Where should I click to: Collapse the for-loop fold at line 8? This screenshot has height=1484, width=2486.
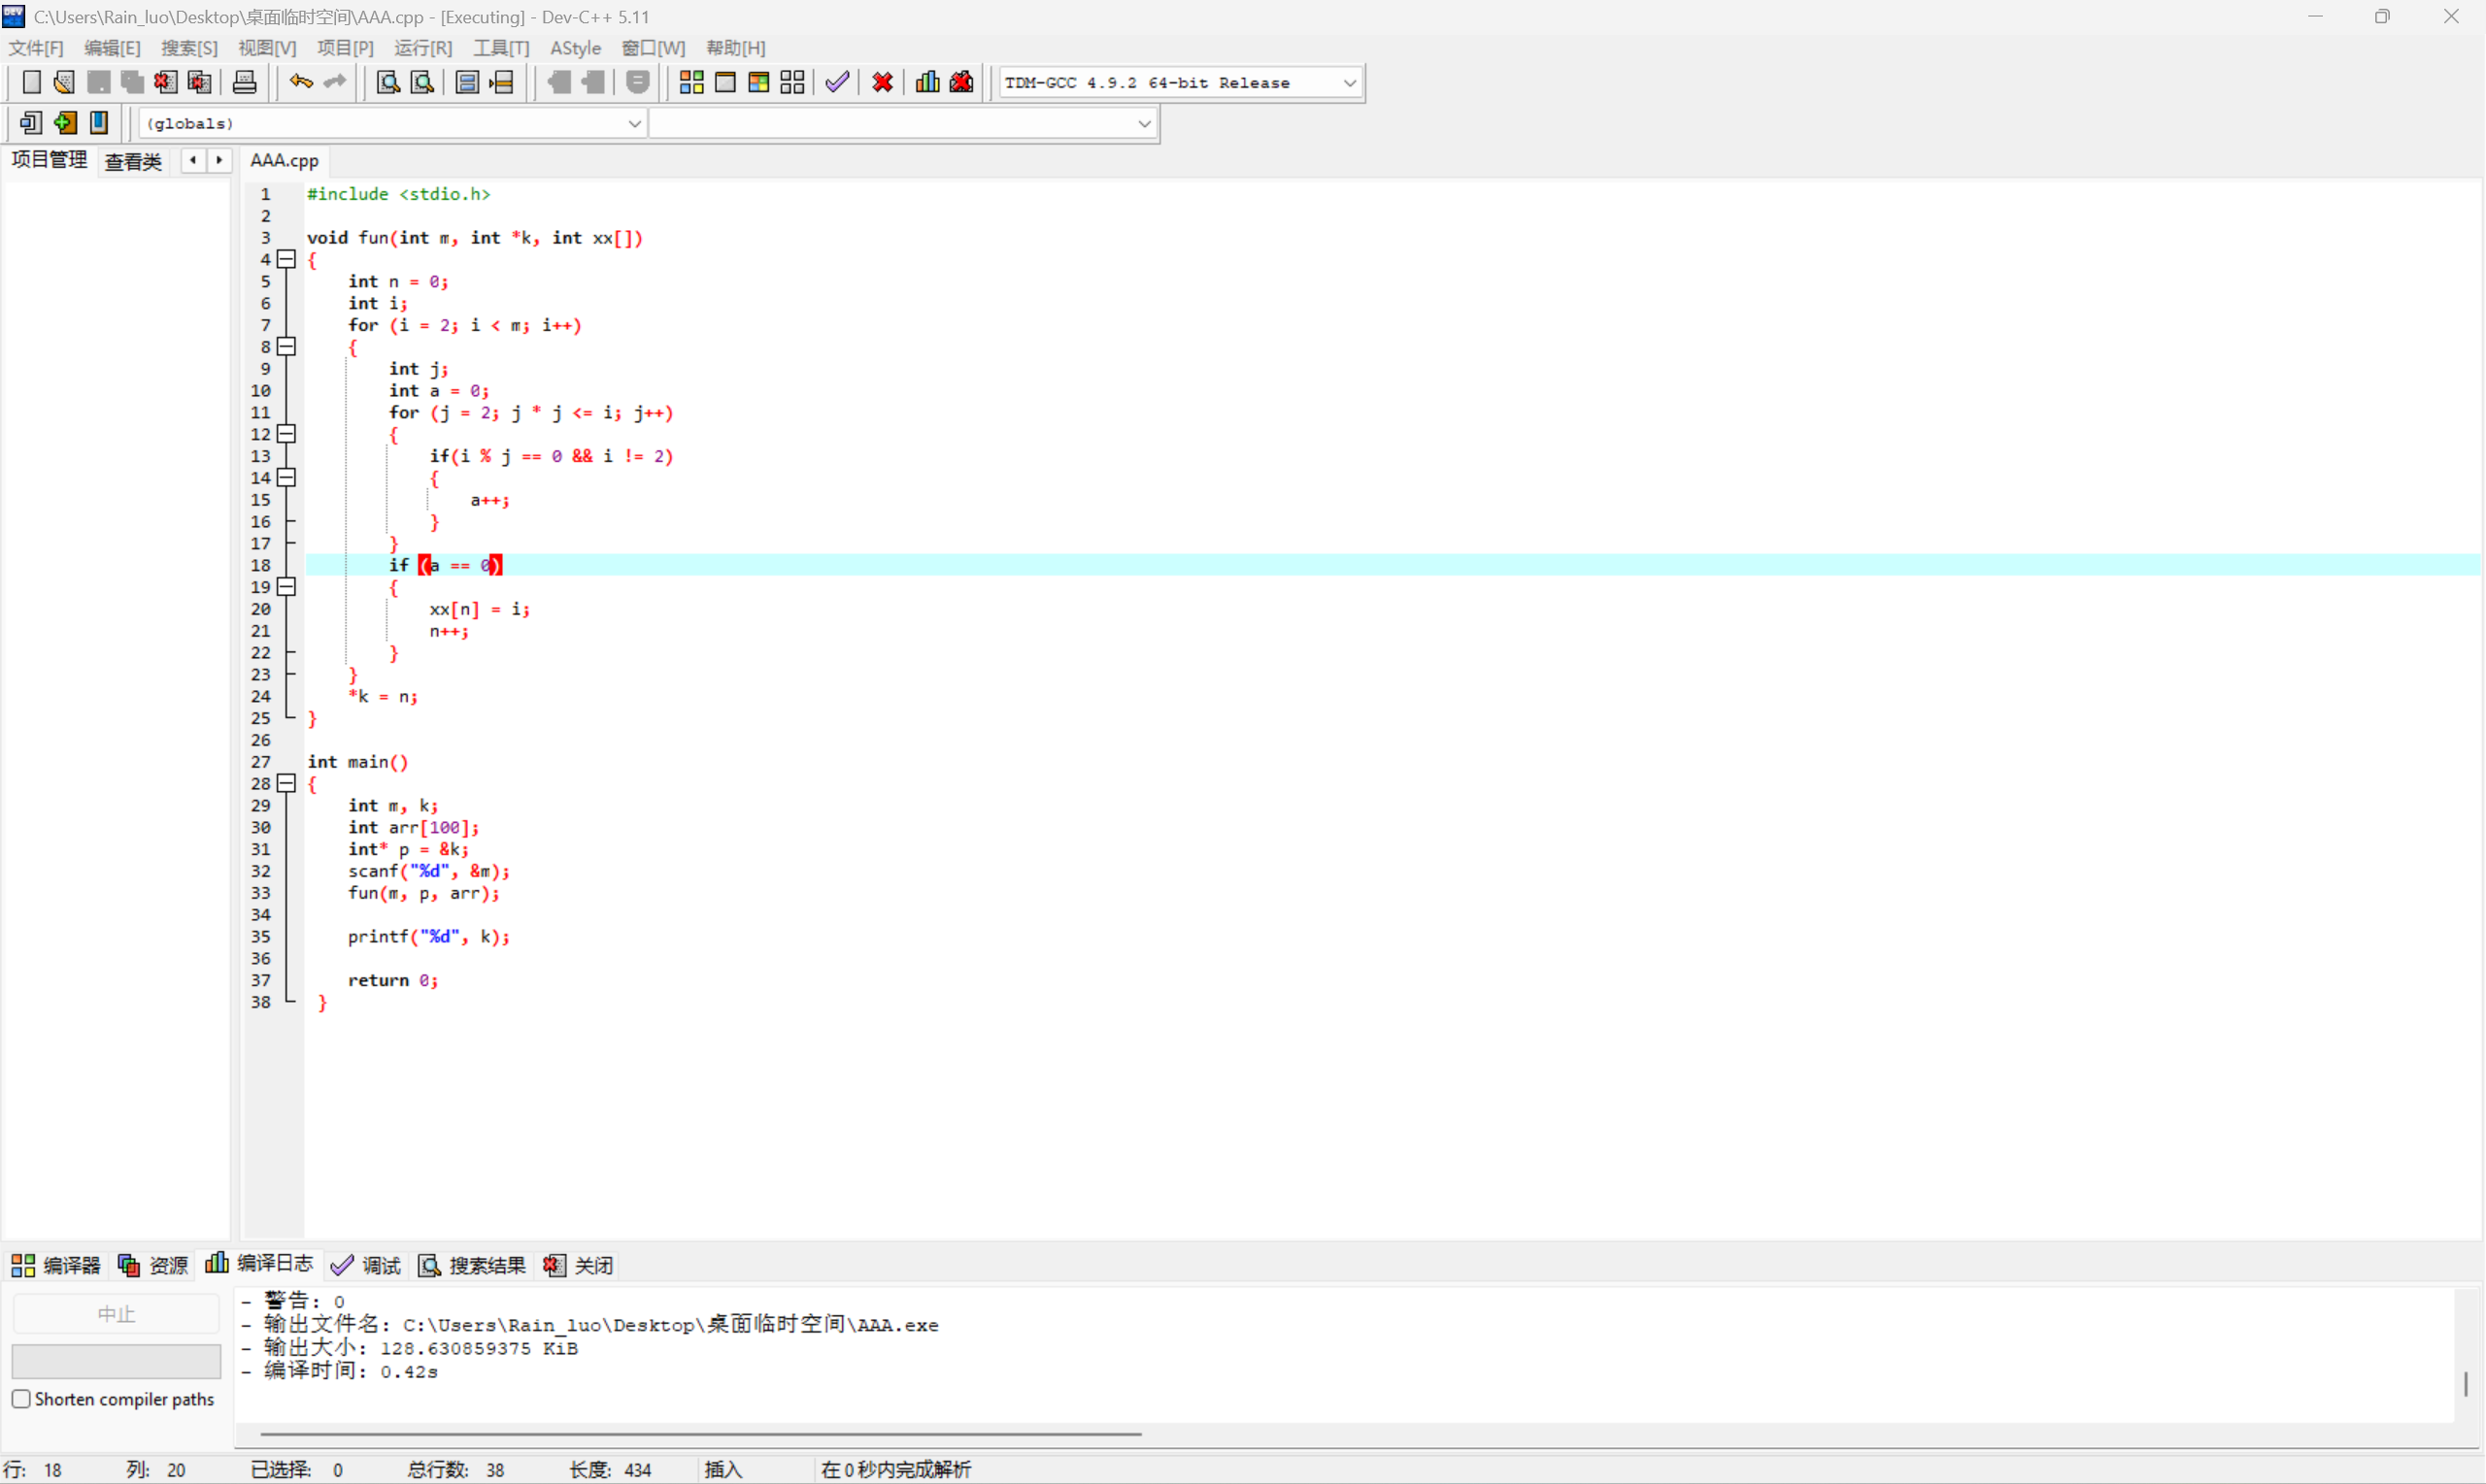click(287, 346)
